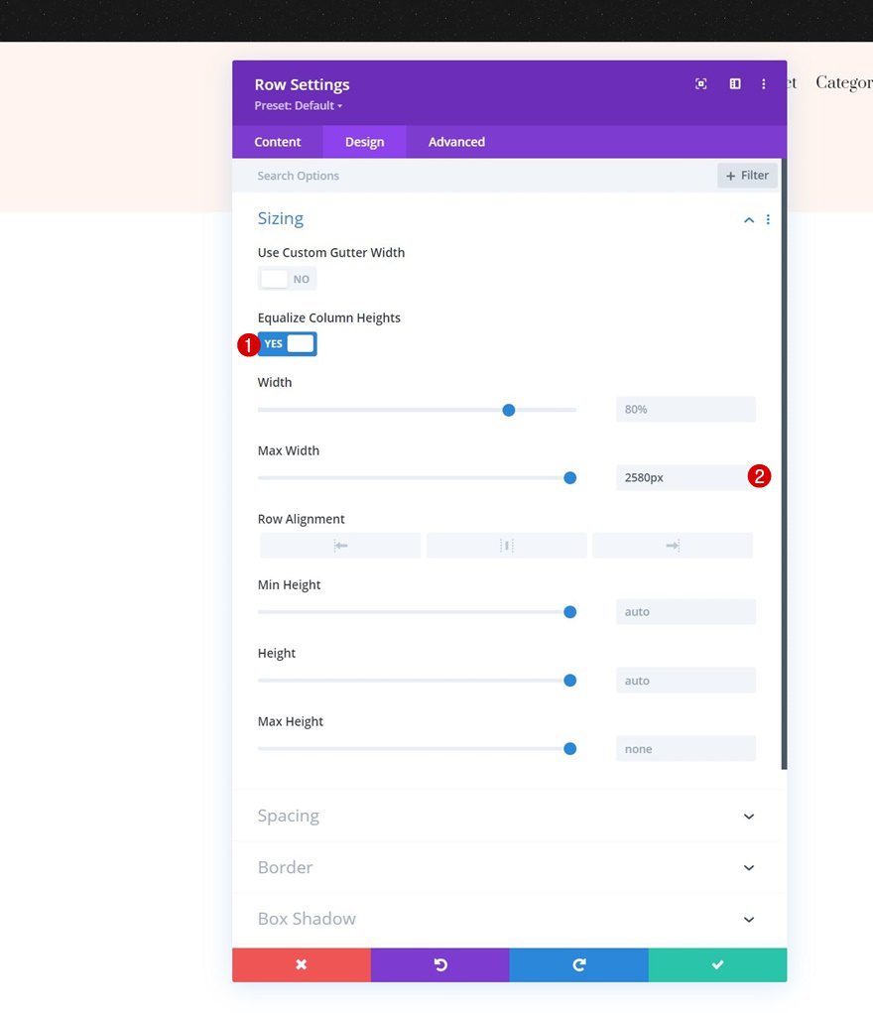Expand the Box Shadow section
The height and width of the screenshot is (1013, 873).
[x=507, y=918]
